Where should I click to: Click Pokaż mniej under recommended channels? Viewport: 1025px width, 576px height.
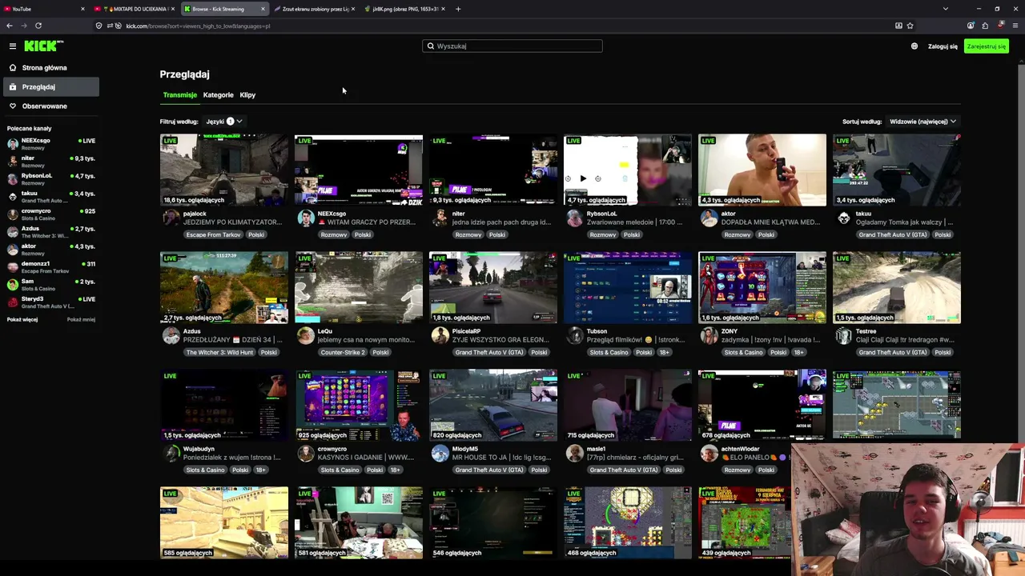pyautogui.click(x=81, y=319)
